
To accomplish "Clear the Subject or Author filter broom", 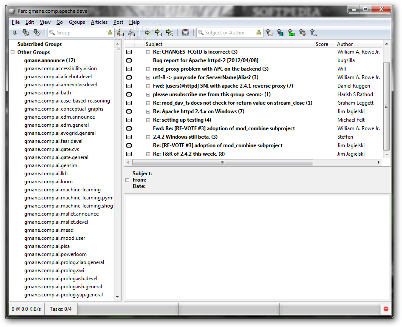I will [x=259, y=33].
